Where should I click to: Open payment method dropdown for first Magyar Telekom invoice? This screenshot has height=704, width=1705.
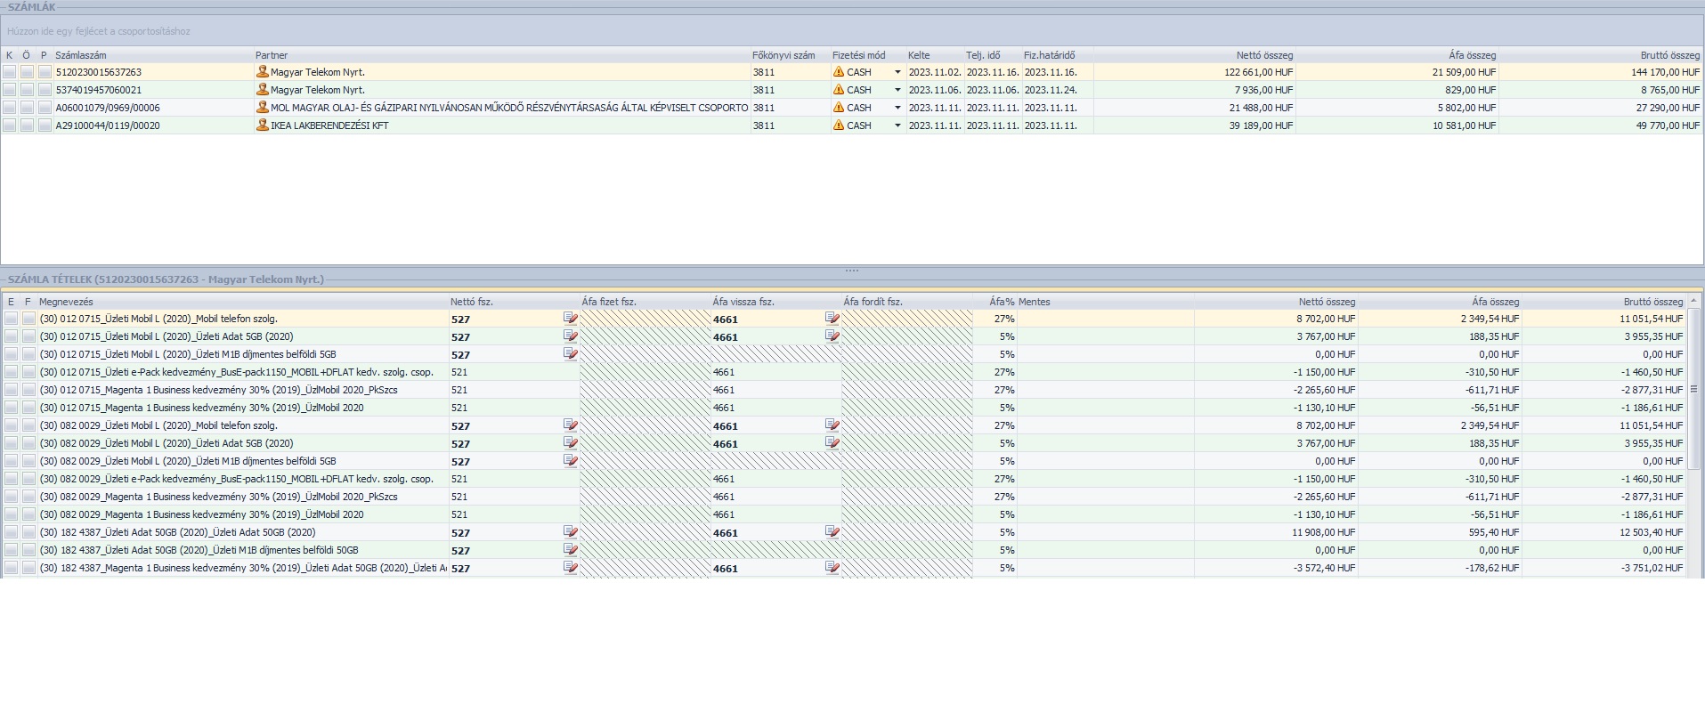897,72
